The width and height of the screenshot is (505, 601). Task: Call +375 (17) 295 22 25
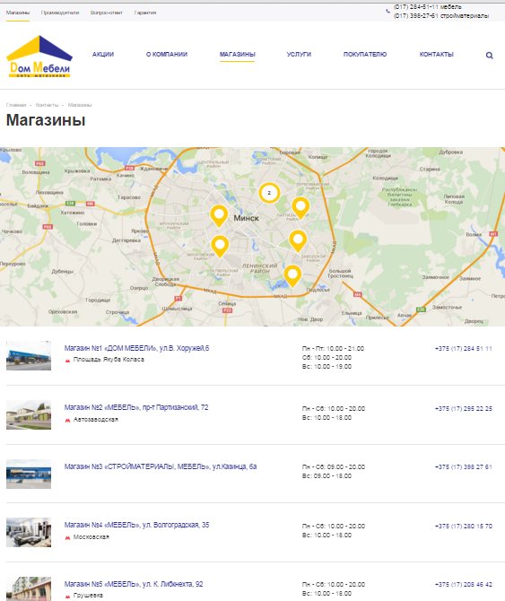[464, 409]
